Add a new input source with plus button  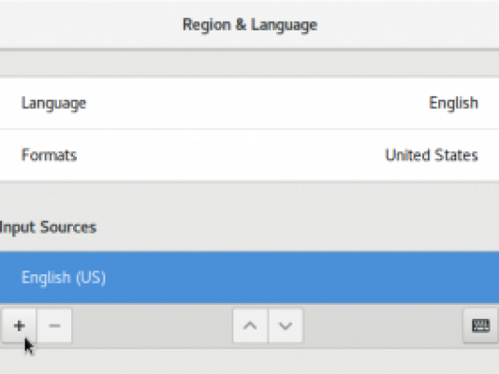point(19,326)
